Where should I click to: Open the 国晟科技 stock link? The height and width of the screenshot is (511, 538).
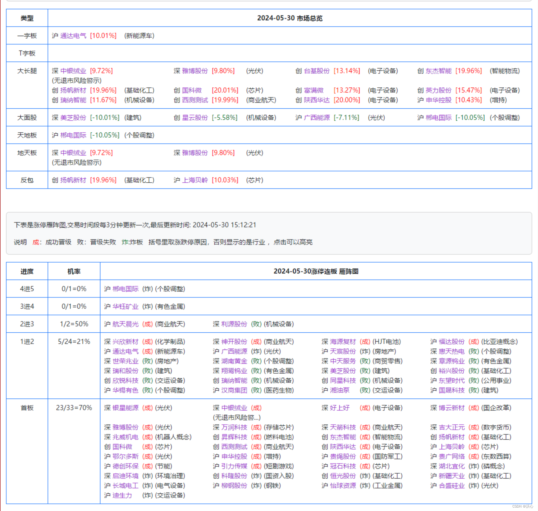coord(452,390)
